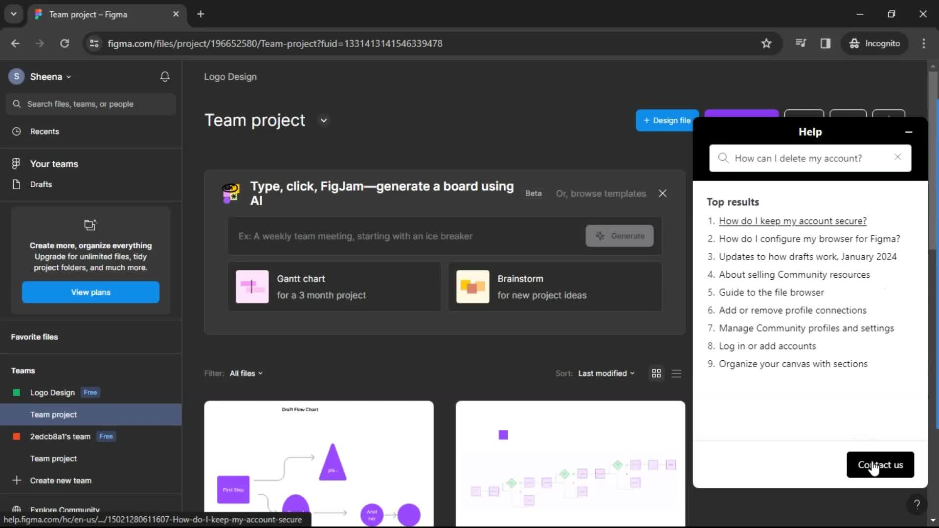The width and height of the screenshot is (939, 528).
Task: Open the Draft Flow Chart file thumbnail
Action: click(319, 463)
